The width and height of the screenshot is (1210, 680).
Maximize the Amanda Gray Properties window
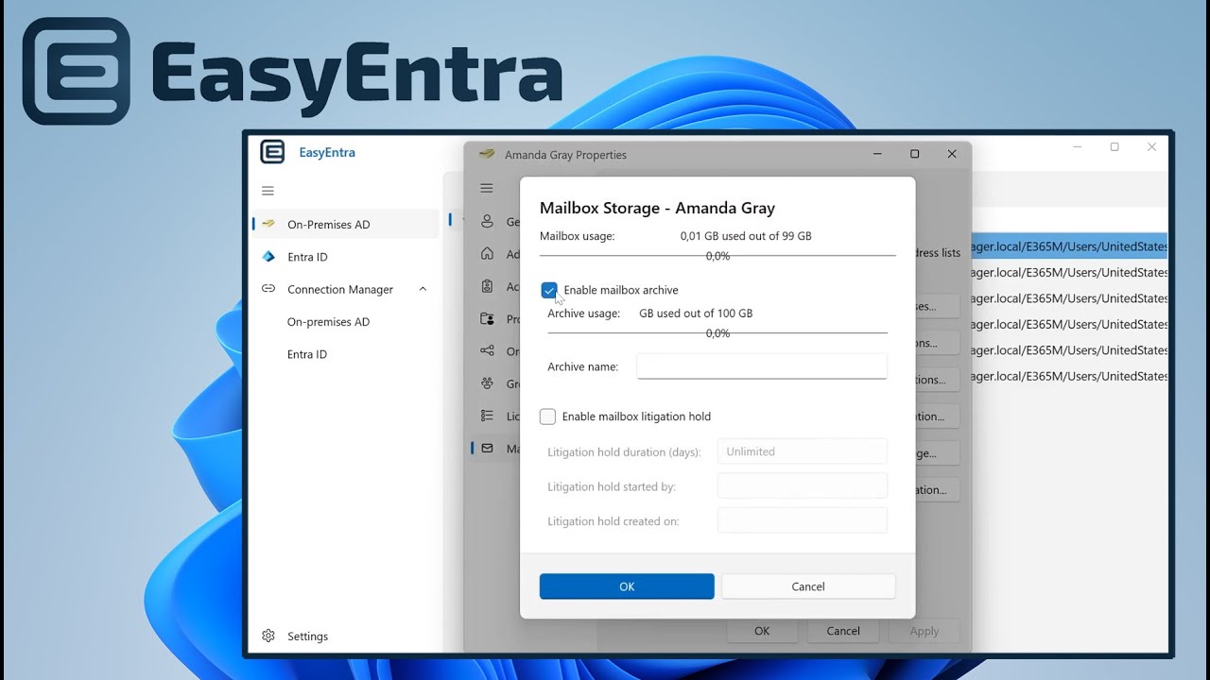(914, 154)
